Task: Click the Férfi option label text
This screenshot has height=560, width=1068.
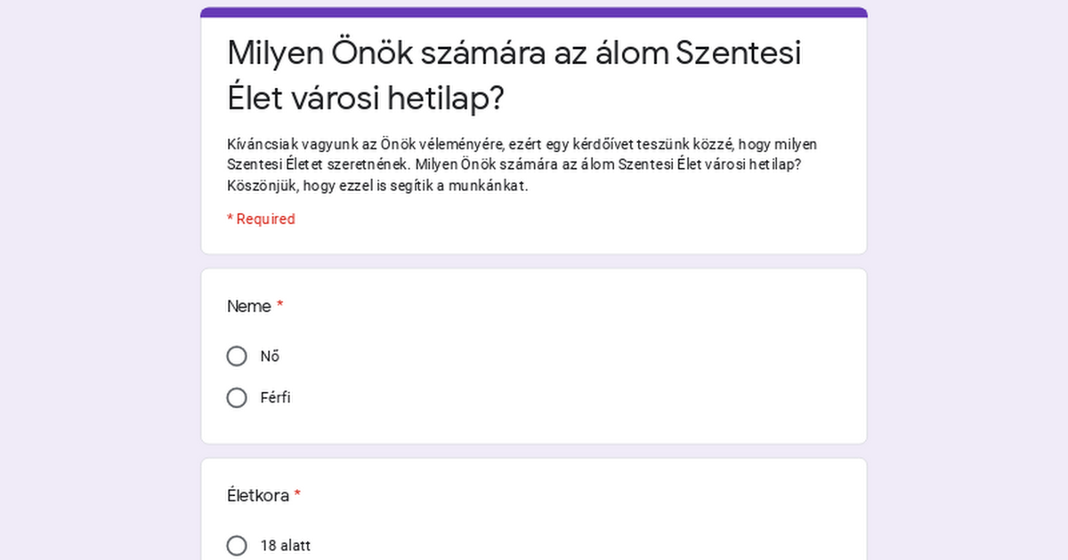Action: coord(275,398)
